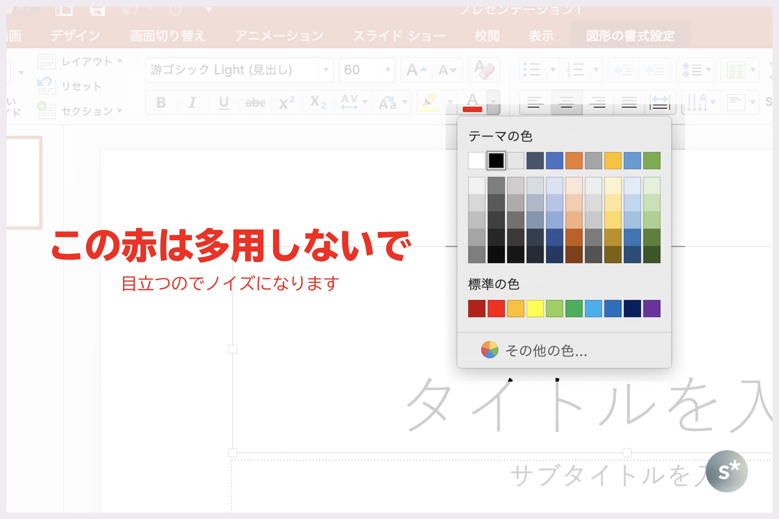Click the clear formatting eraser icon
Image resolution: width=779 pixels, height=519 pixels.
(484, 70)
